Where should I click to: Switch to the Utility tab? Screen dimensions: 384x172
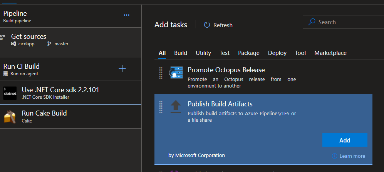(203, 53)
